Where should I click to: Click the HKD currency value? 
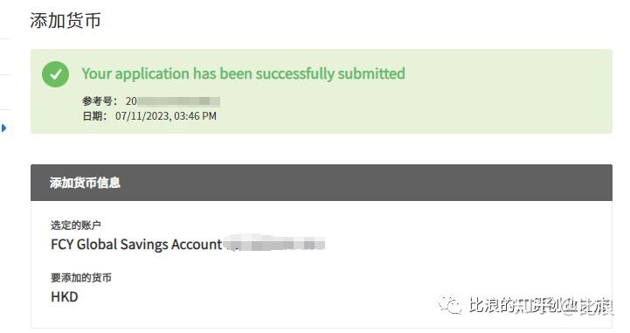(65, 297)
